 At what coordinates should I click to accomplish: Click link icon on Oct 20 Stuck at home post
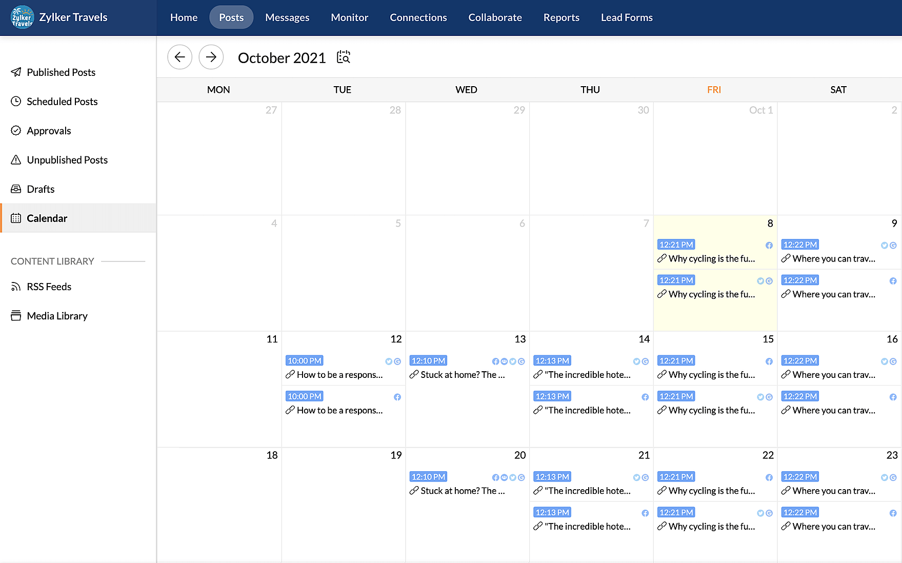click(x=414, y=491)
